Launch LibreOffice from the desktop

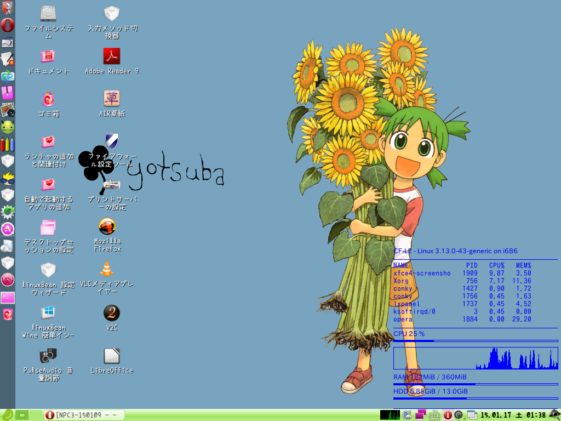click(112, 356)
